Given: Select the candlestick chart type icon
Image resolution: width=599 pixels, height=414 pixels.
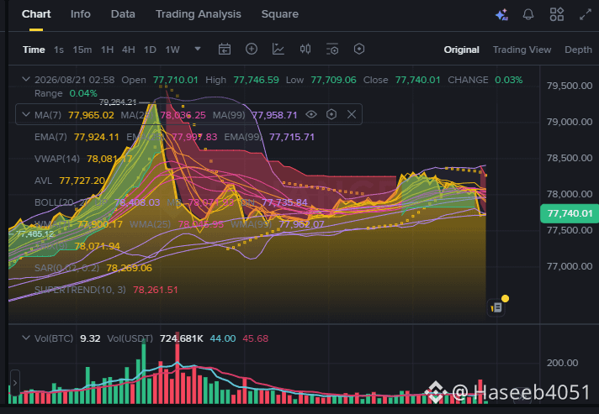Looking at the screenshot, I should [x=305, y=50].
